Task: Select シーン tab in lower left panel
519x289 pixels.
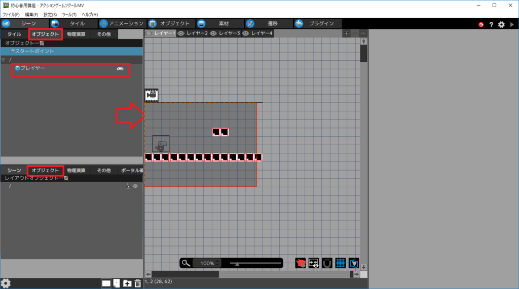Action: [14, 170]
